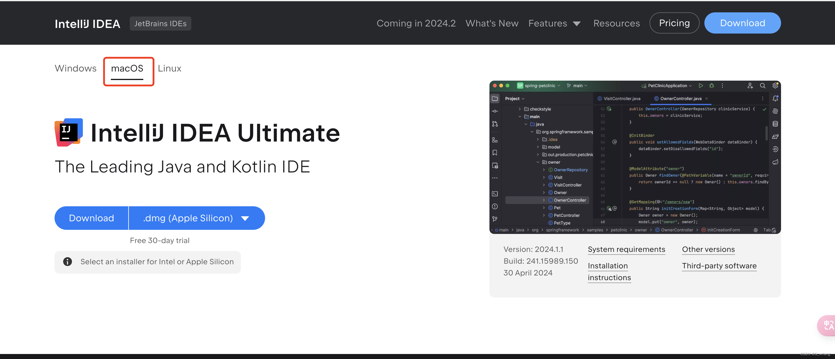The width and height of the screenshot is (835, 359).
Task: Click the spring-petclinic project selector in IDE
Action: coord(538,86)
